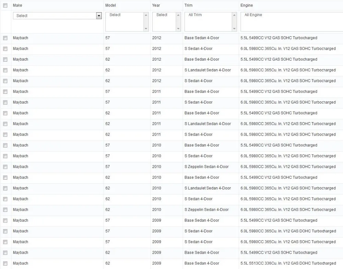
Task: Select checkbox for 2009 Maybach 57 Base Sedan
Action: (x=5, y=220)
